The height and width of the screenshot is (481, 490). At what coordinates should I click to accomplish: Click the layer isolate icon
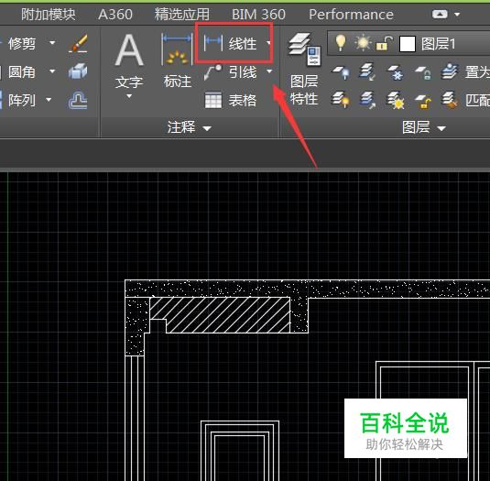click(367, 71)
